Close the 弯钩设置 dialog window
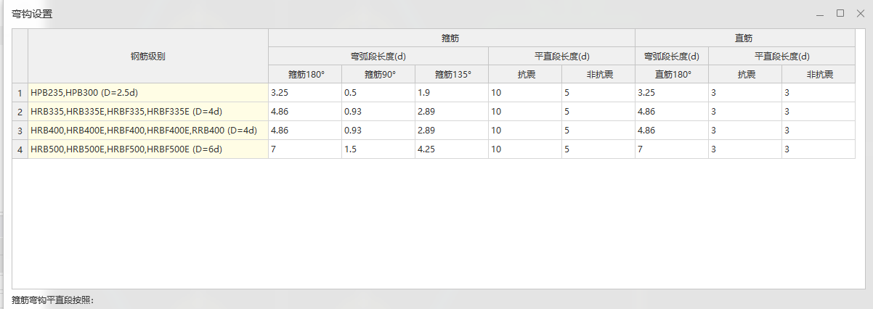This screenshot has height=309, width=873. 861,14
